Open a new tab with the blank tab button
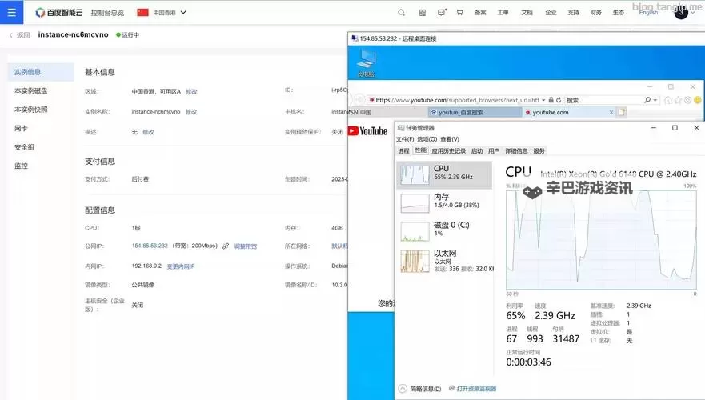 (622, 112)
